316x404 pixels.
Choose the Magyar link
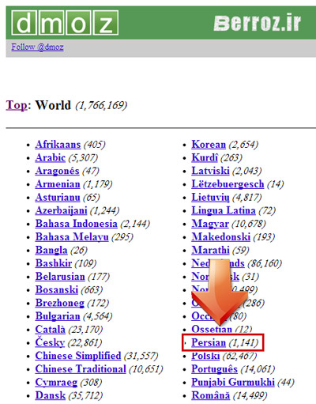[x=210, y=224]
